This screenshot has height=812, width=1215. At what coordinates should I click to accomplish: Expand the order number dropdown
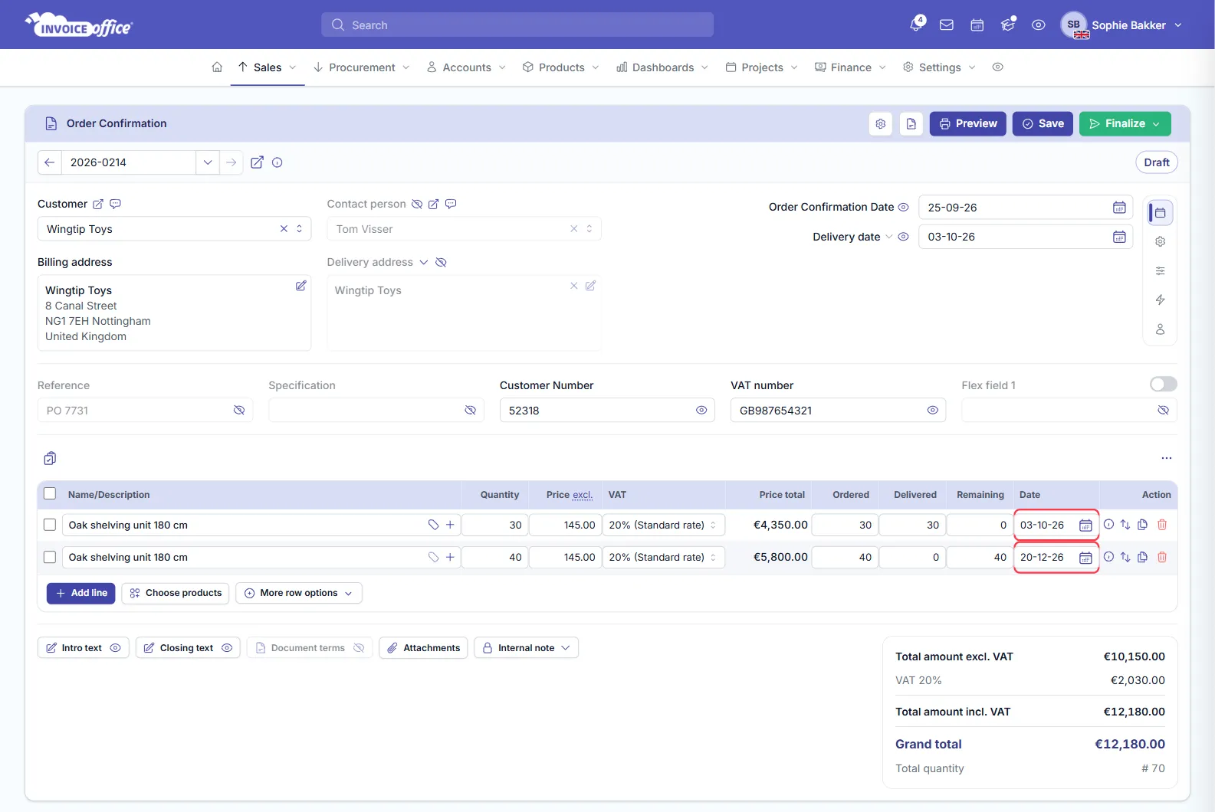pyautogui.click(x=207, y=162)
